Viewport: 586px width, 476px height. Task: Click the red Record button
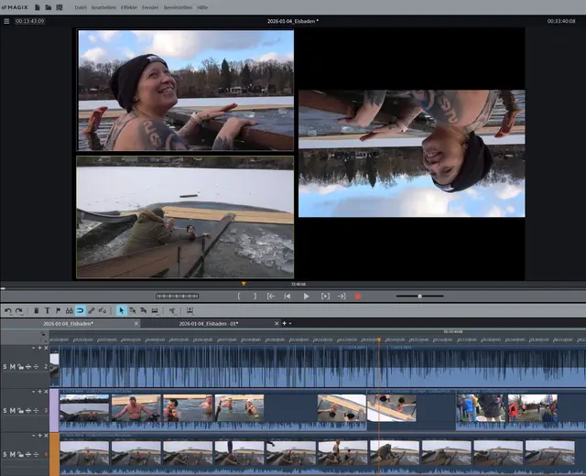(x=358, y=297)
